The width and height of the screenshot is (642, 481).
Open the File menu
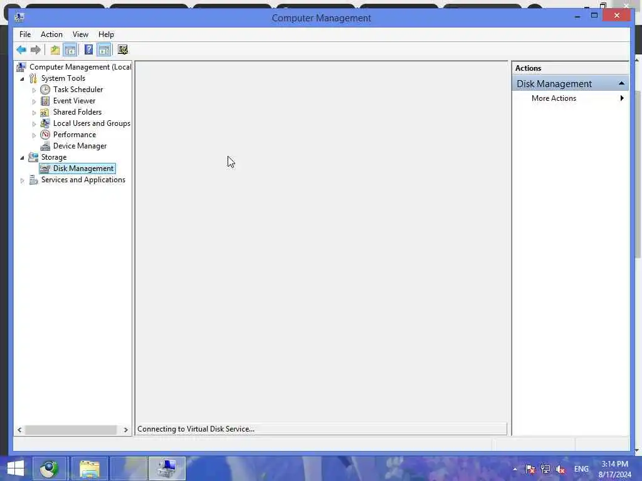[x=25, y=34]
